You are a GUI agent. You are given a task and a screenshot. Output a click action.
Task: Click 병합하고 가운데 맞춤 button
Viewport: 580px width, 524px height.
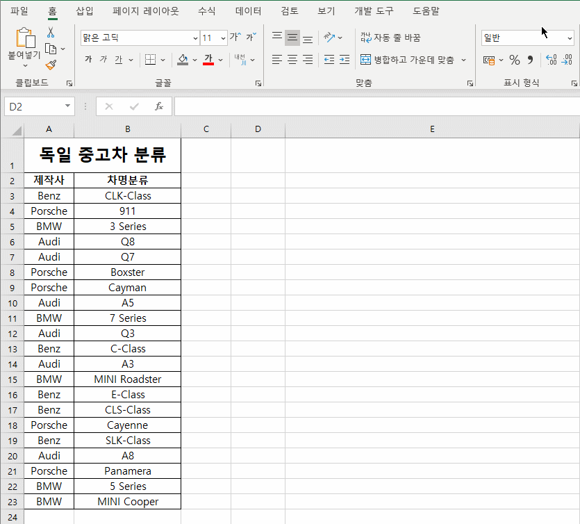tap(407, 60)
